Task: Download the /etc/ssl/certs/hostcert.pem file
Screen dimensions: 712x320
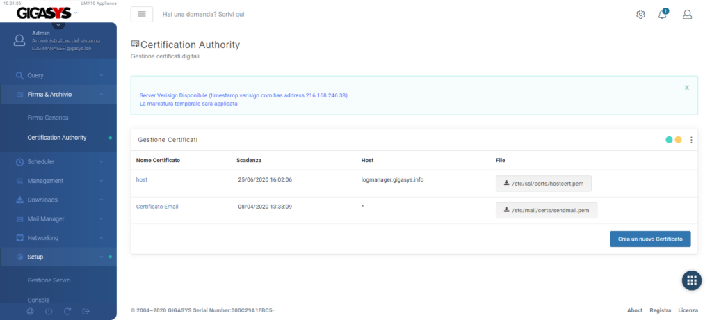Action: pyautogui.click(x=543, y=184)
